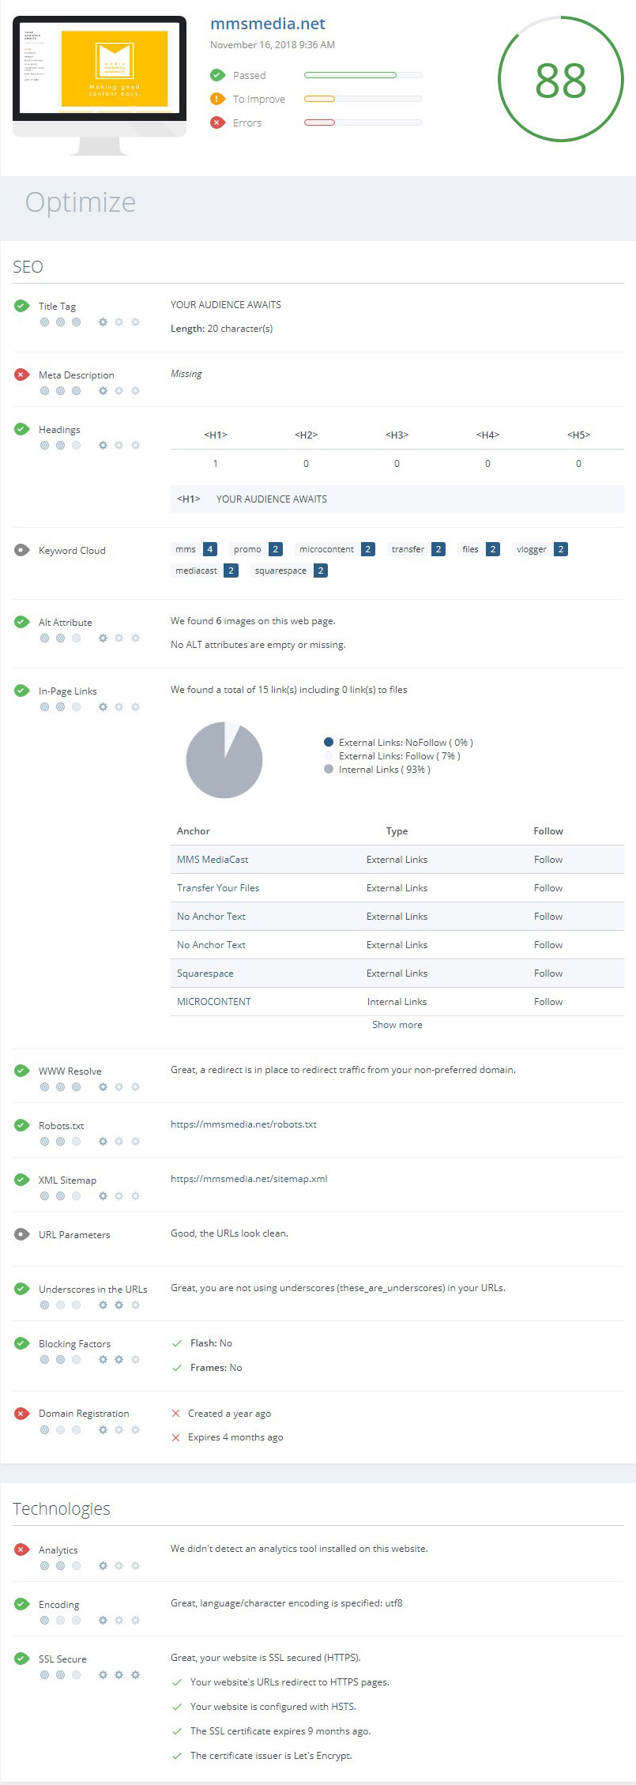The image size is (636, 1785).
Task: Click the score circle showing 88
Action: point(561,79)
